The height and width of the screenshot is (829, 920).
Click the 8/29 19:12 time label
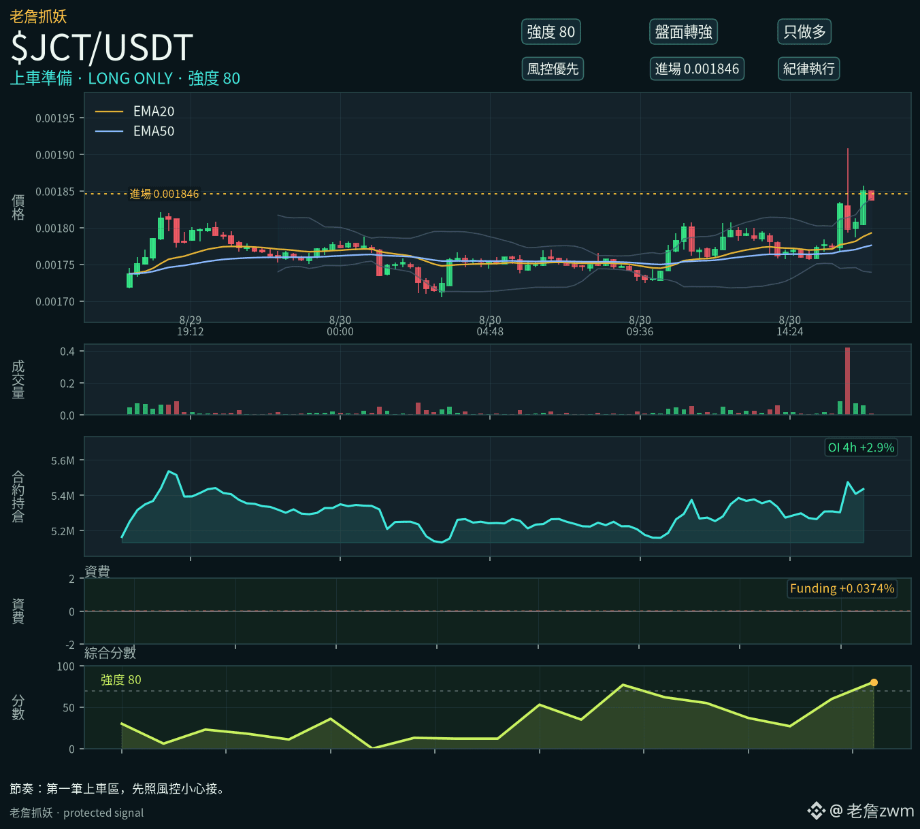(191, 326)
